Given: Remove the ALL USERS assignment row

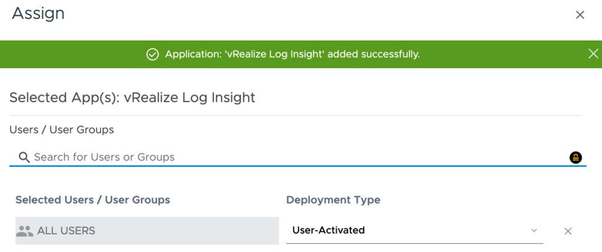Looking at the screenshot, I should 568,231.
